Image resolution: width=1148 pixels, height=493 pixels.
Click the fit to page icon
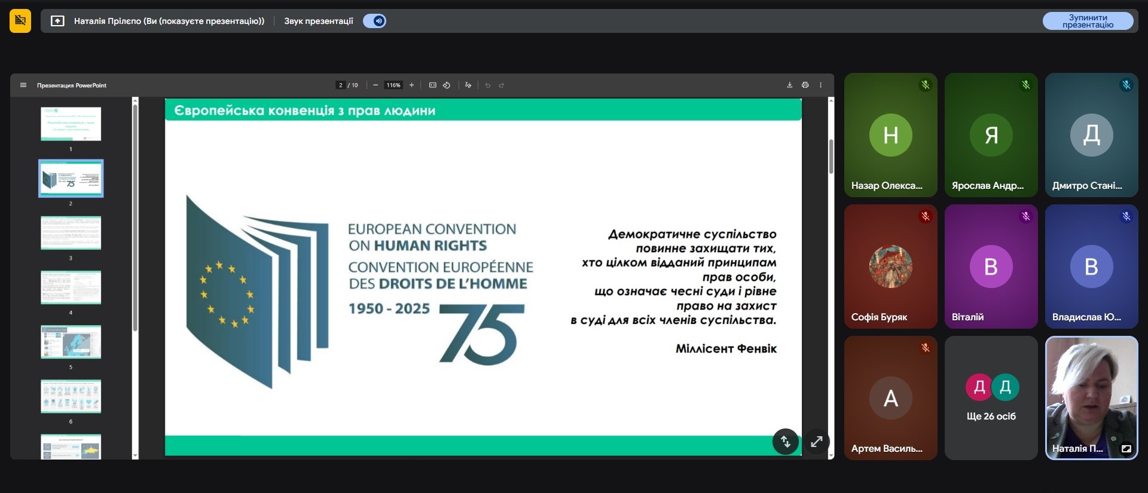pos(433,85)
